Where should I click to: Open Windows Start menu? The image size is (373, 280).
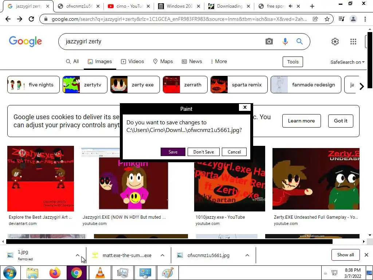pos(10,273)
